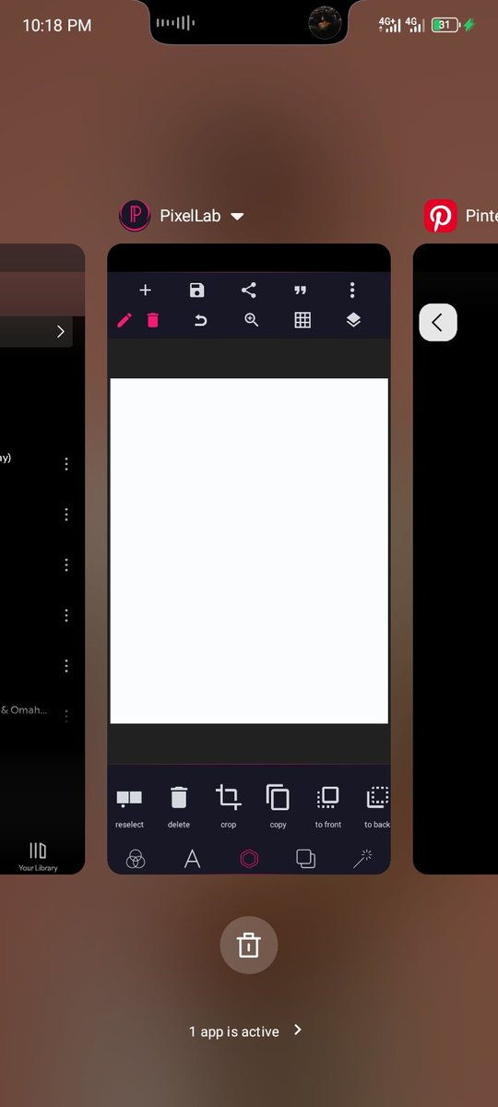Open the layers stack icon

(353, 320)
